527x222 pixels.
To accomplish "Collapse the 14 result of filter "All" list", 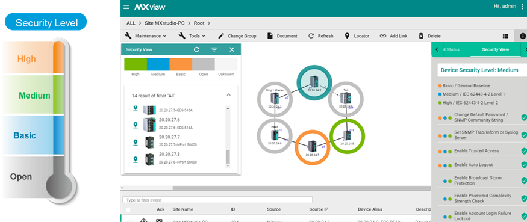I will pyautogui.click(x=228, y=95).
